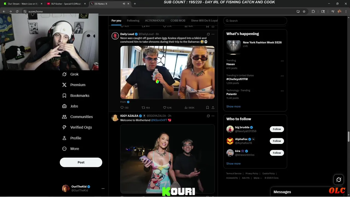Like the Daily Loud post

(167, 108)
